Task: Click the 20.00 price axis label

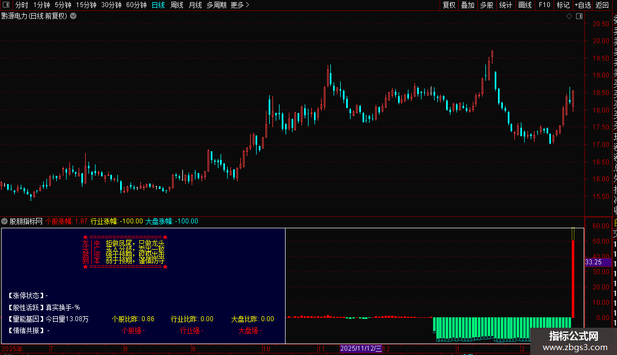Action: coord(601,41)
